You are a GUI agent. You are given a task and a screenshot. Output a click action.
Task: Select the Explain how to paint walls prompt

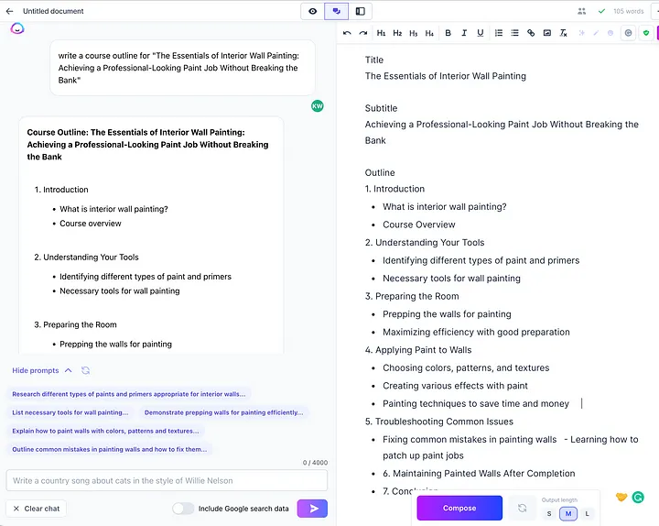105,431
